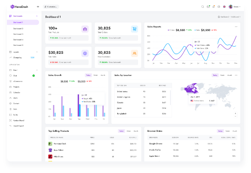251x173 pixels.
Task: Click the messages envelope icon in header
Action: coord(208,6)
